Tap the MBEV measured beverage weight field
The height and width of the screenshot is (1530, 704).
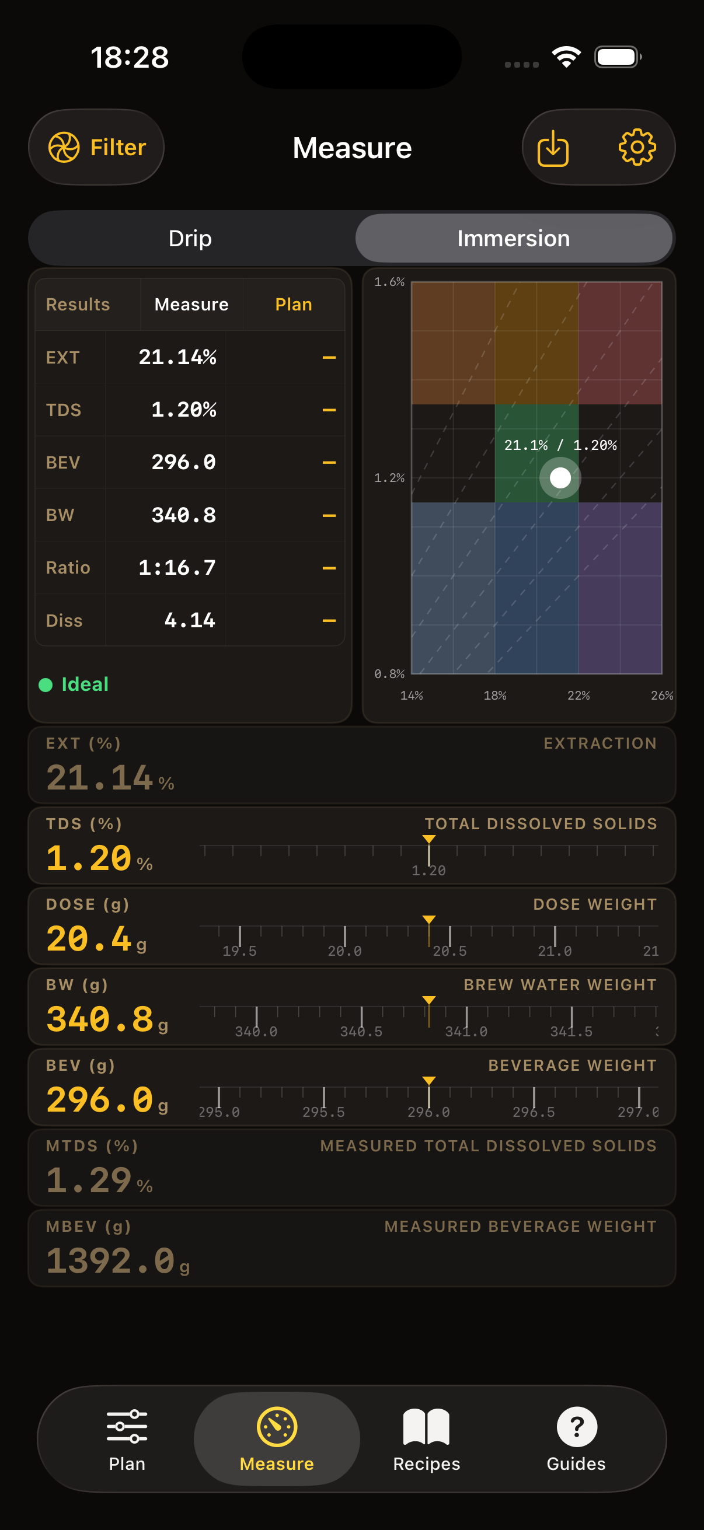point(351,1248)
